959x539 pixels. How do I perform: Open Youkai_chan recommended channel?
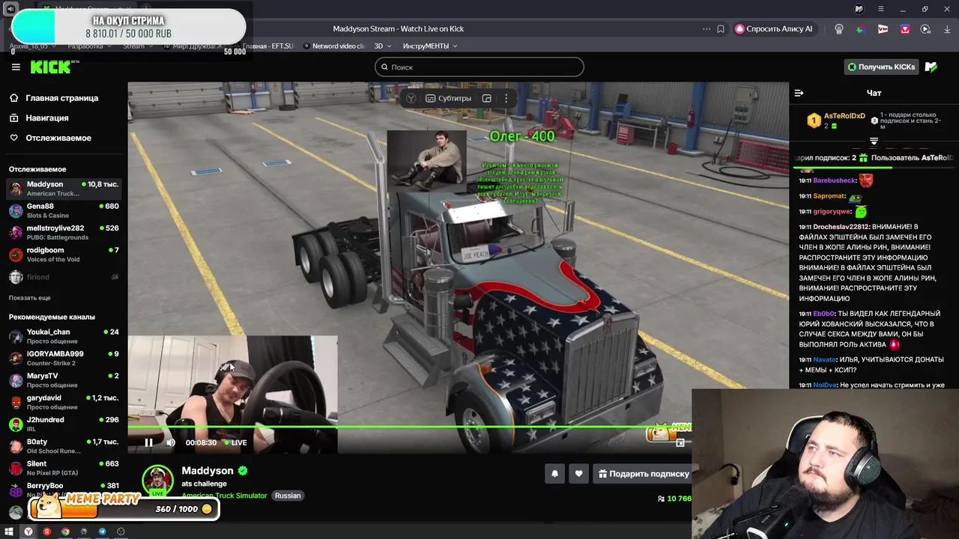point(64,336)
